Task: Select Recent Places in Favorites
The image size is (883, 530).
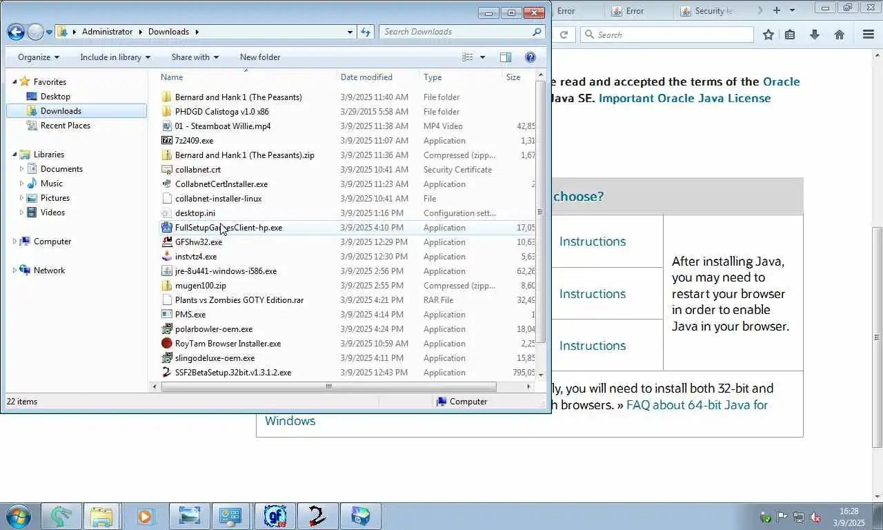Action: [x=66, y=126]
